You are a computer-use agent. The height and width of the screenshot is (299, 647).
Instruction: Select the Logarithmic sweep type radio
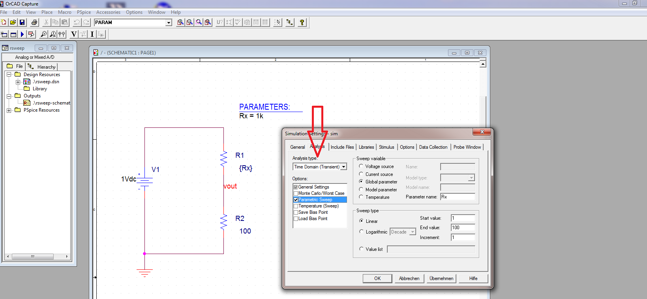361,232
